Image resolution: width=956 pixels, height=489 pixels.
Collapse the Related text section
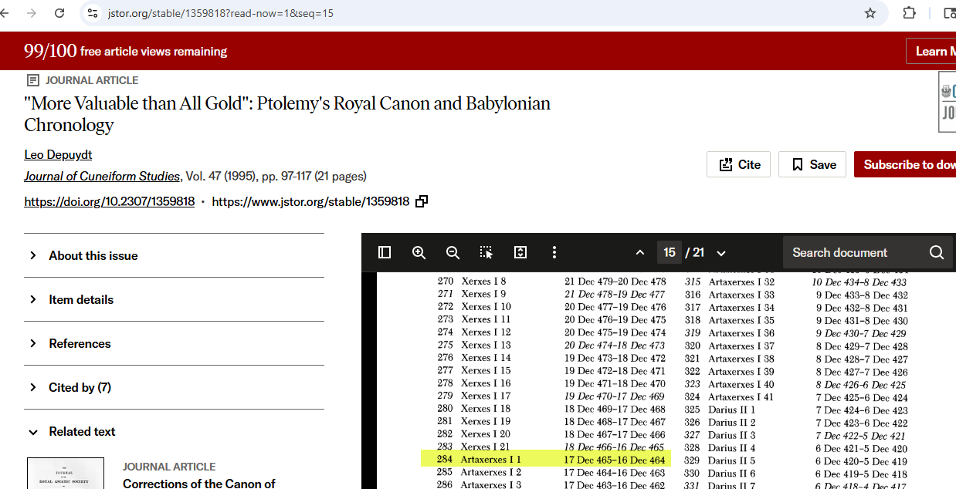174,431
